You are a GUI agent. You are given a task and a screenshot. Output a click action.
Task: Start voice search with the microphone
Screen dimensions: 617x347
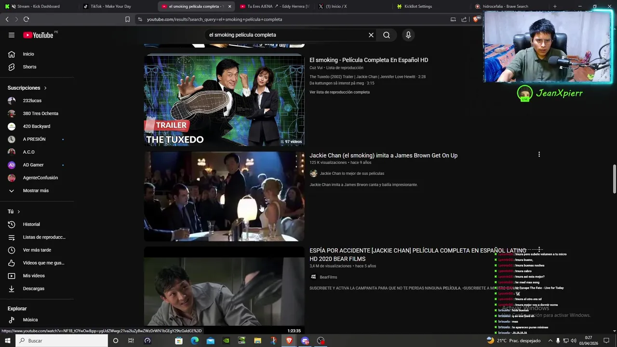[x=408, y=35]
